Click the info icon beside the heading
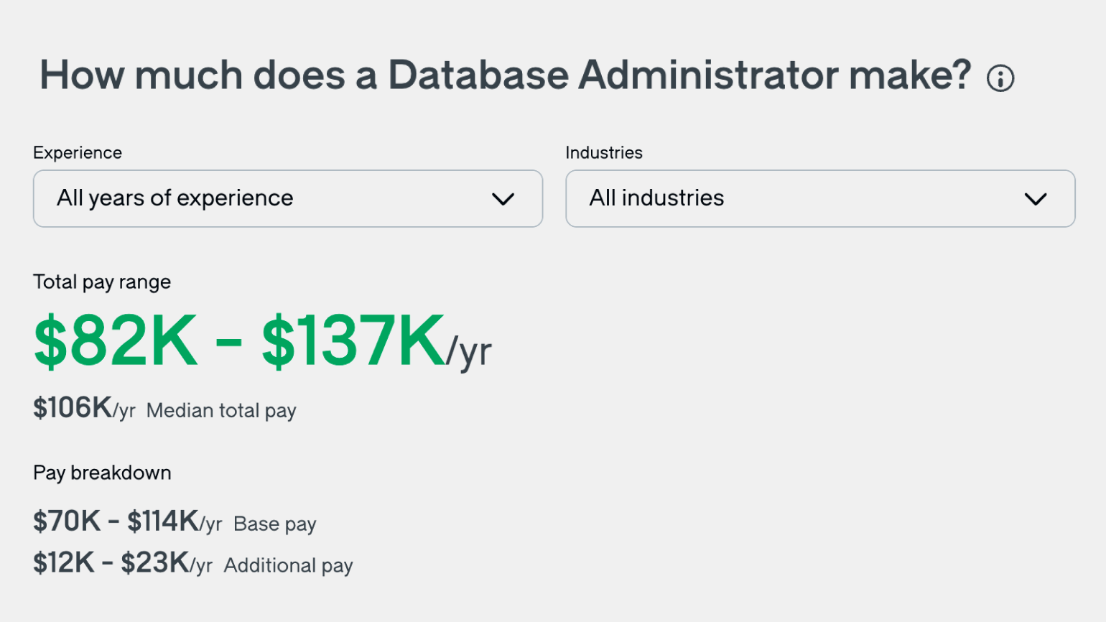1106x622 pixels. [1000, 78]
